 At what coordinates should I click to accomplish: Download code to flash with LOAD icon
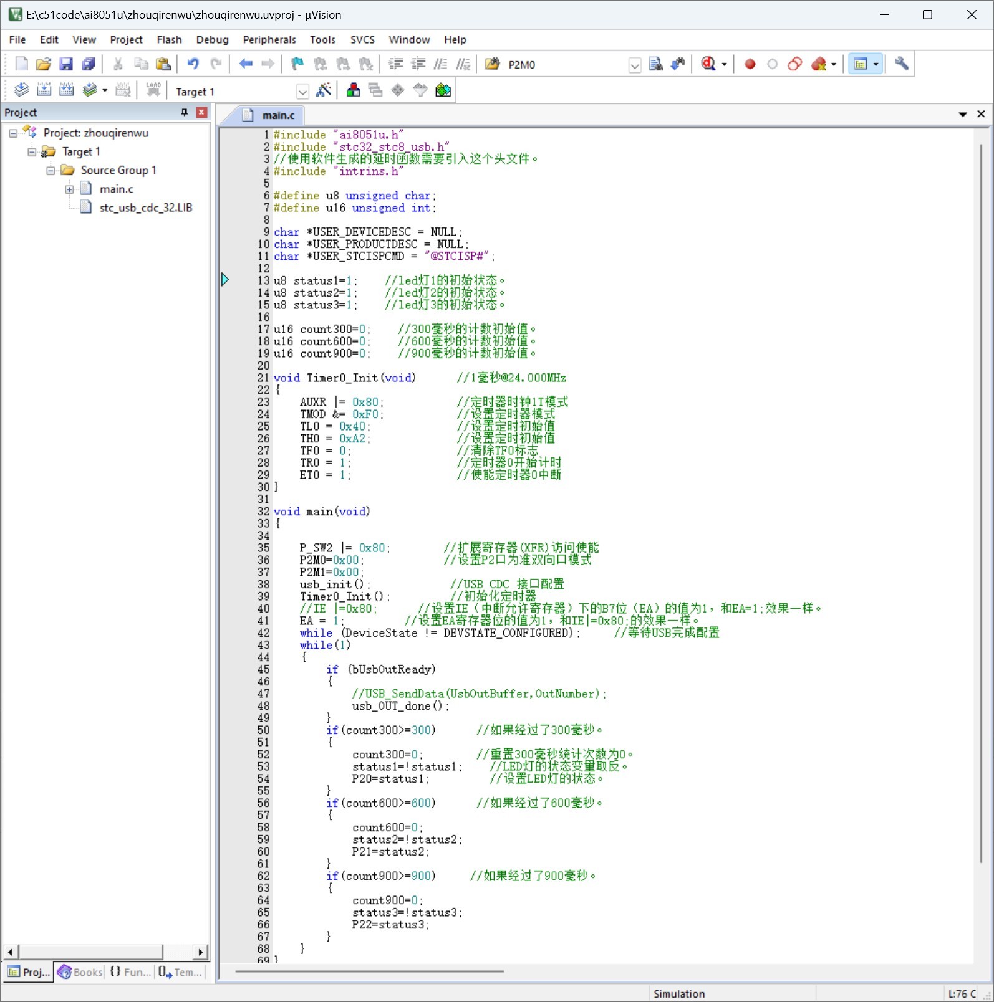click(153, 90)
